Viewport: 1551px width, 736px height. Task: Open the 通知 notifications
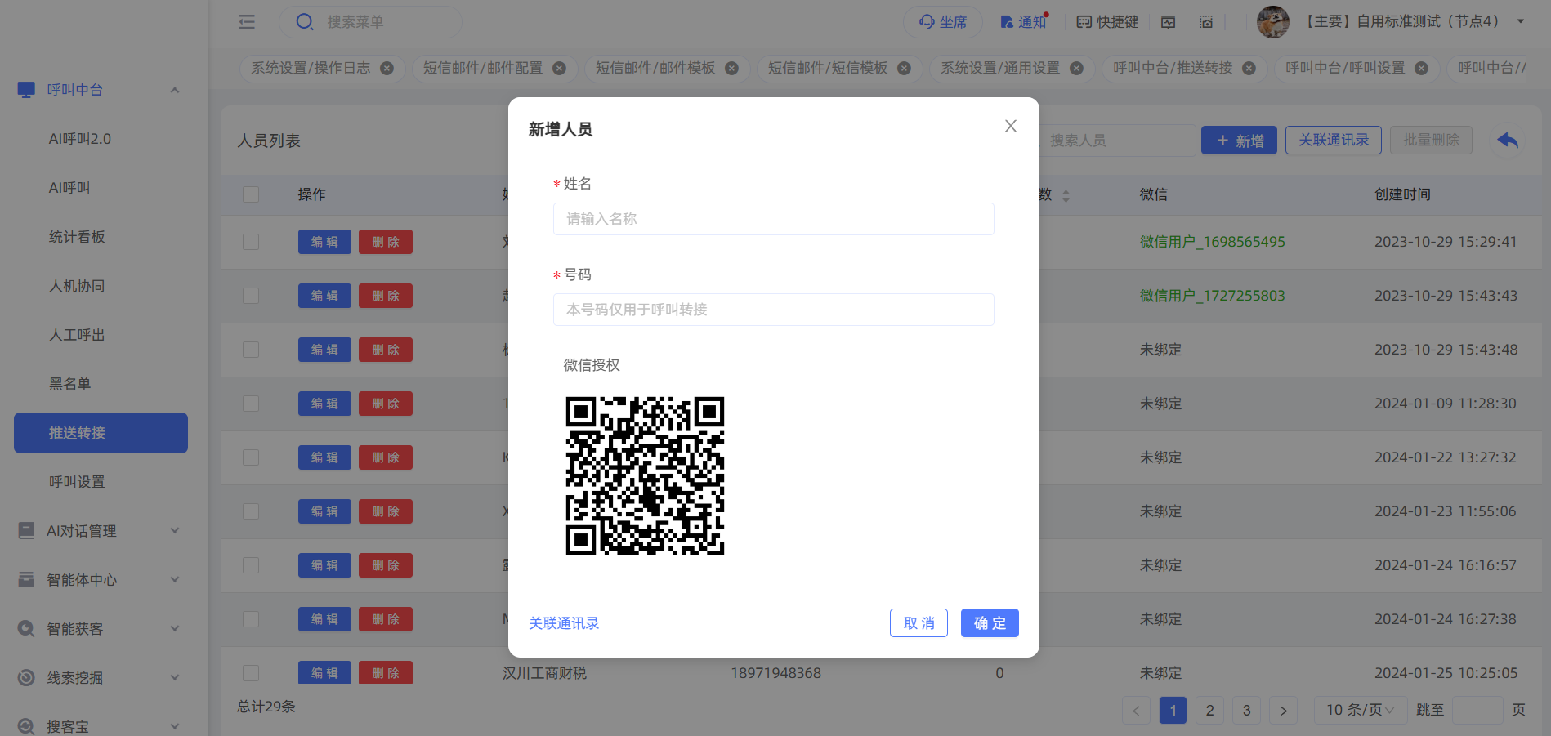coord(1024,22)
